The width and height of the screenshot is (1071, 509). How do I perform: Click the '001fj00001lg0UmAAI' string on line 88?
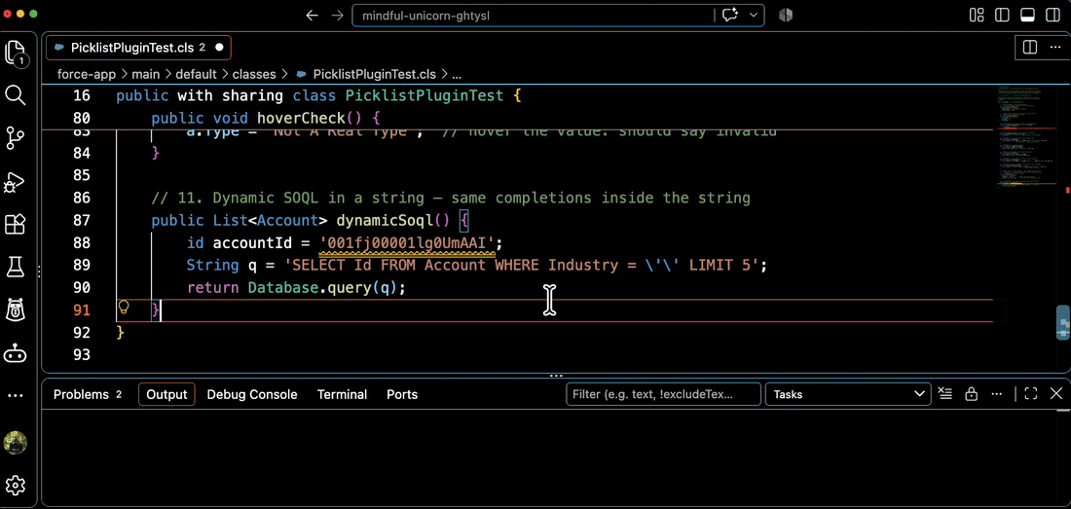pyautogui.click(x=409, y=242)
